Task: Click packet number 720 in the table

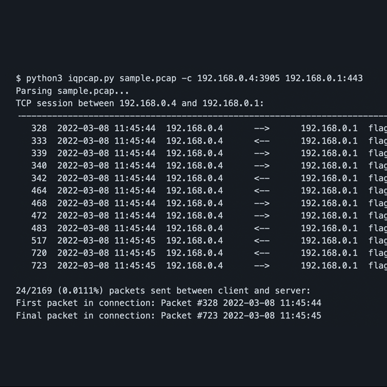Action: pos(39,253)
